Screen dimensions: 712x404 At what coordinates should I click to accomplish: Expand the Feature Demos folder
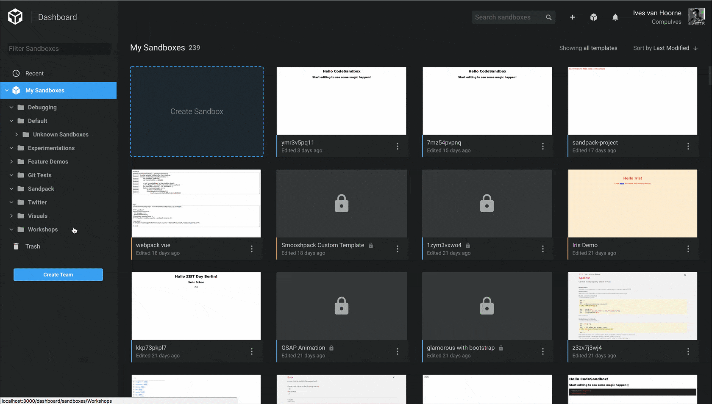pos(11,161)
